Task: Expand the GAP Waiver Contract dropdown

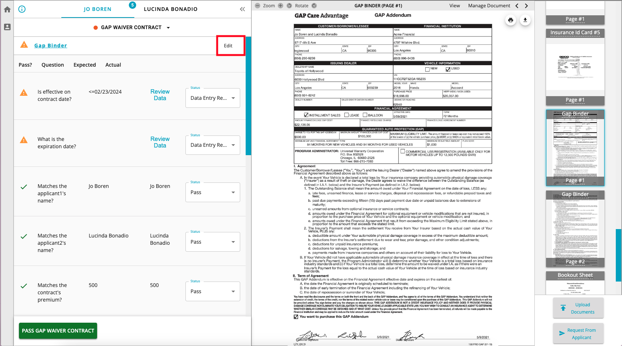Action: (168, 28)
